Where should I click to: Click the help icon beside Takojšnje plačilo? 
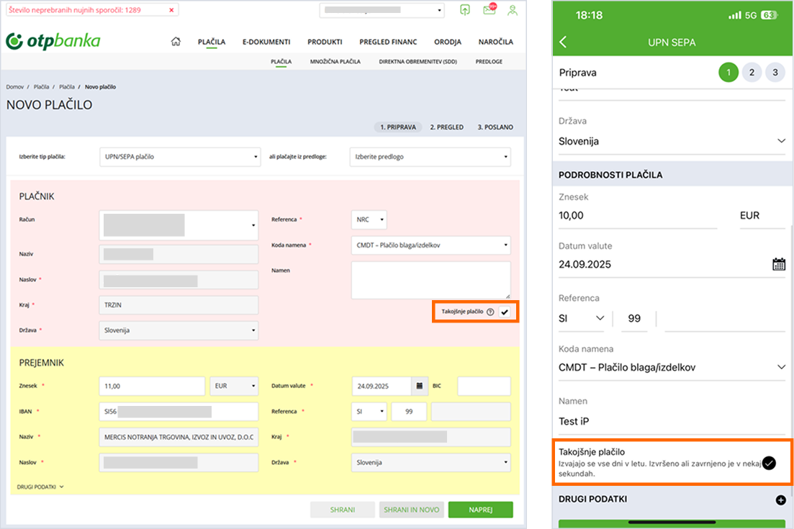(490, 312)
